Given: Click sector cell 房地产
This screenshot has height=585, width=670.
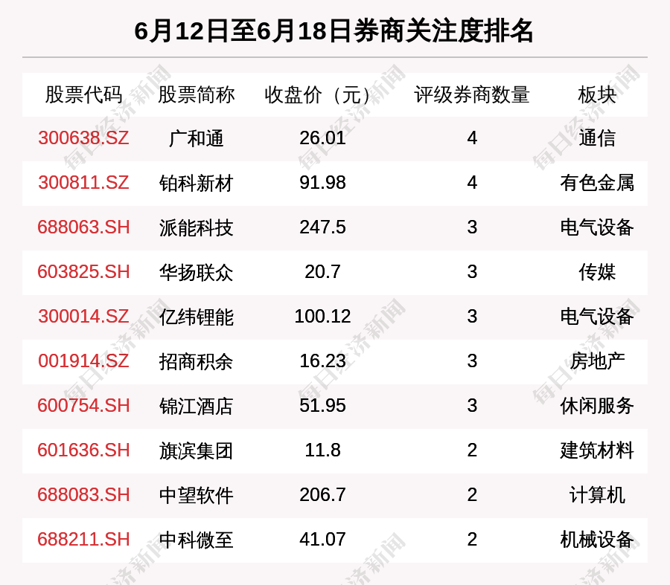Looking at the screenshot, I should (x=597, y=361).
